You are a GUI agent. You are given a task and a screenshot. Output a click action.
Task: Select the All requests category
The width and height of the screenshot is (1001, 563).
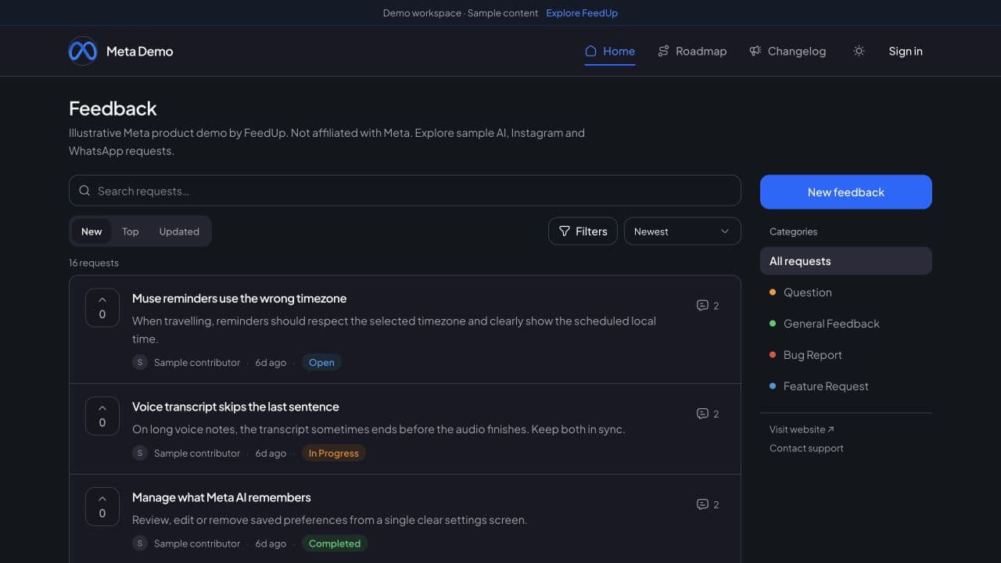[x=846, y=261]
